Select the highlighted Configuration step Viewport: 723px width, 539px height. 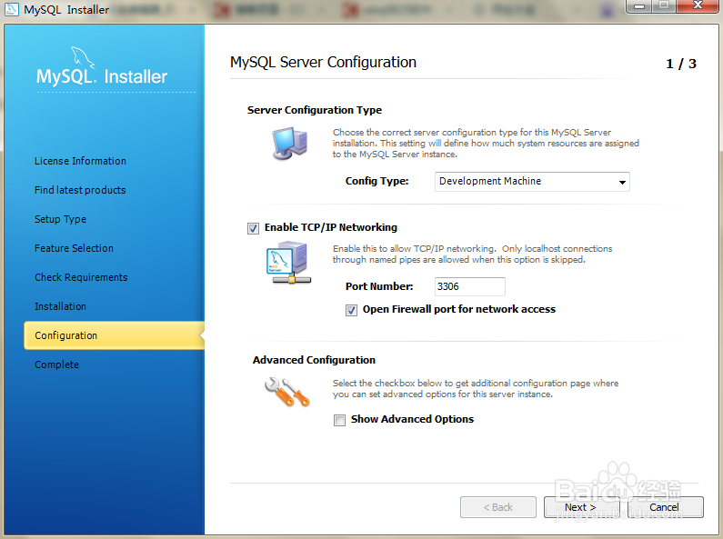click(x=114, y=335)
